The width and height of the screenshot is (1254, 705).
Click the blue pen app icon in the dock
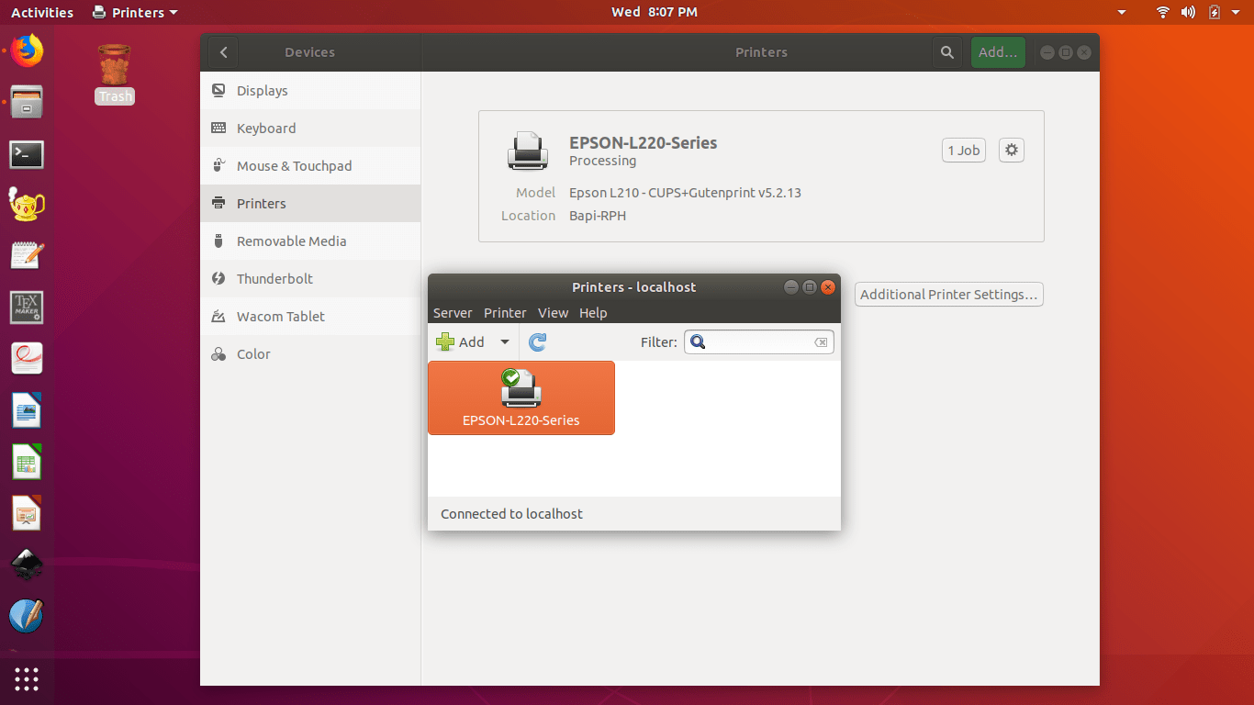pyautogui.click(x=27, y=615)
